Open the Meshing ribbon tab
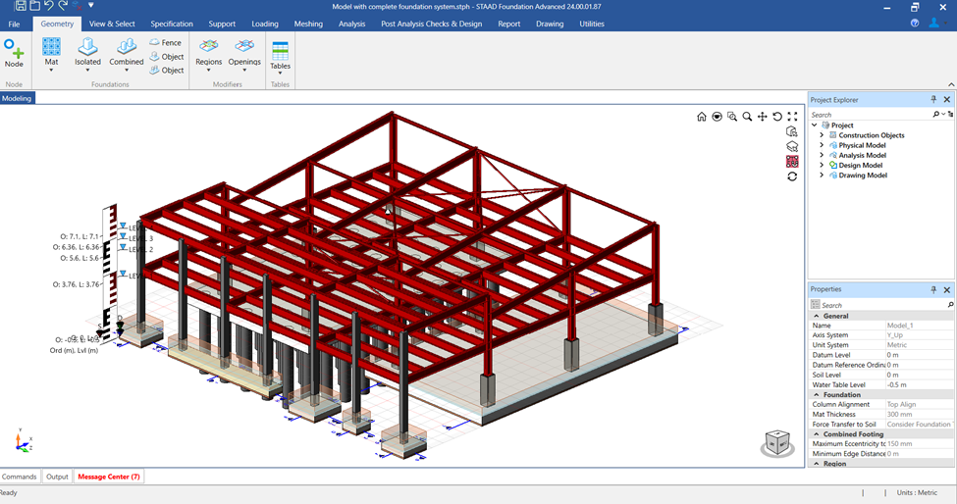Image resolution: width=957 pixels, height=504 pixels. pos(308,24)
